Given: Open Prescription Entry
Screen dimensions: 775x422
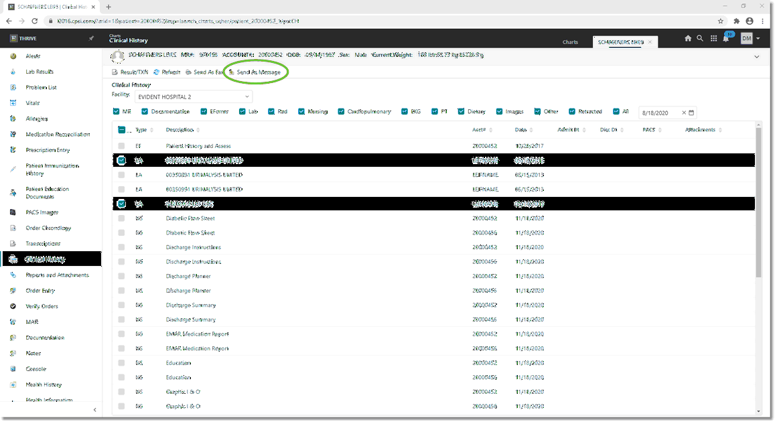Looking at the screenshot, I should 48,150.
